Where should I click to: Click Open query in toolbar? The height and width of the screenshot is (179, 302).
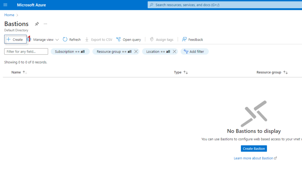pos(129,39)
